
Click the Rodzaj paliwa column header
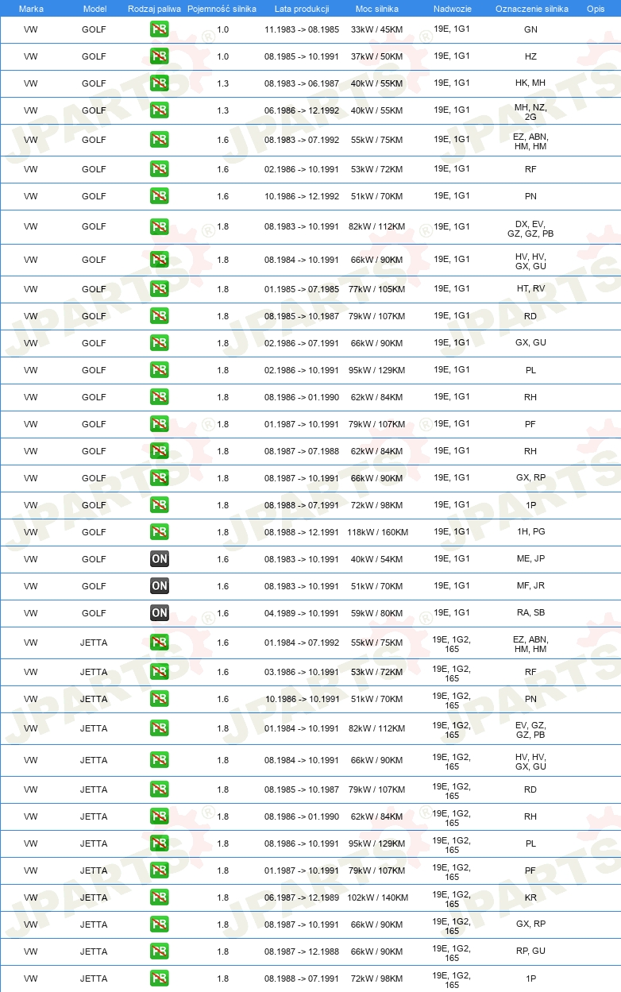click(x=154, y=8)
